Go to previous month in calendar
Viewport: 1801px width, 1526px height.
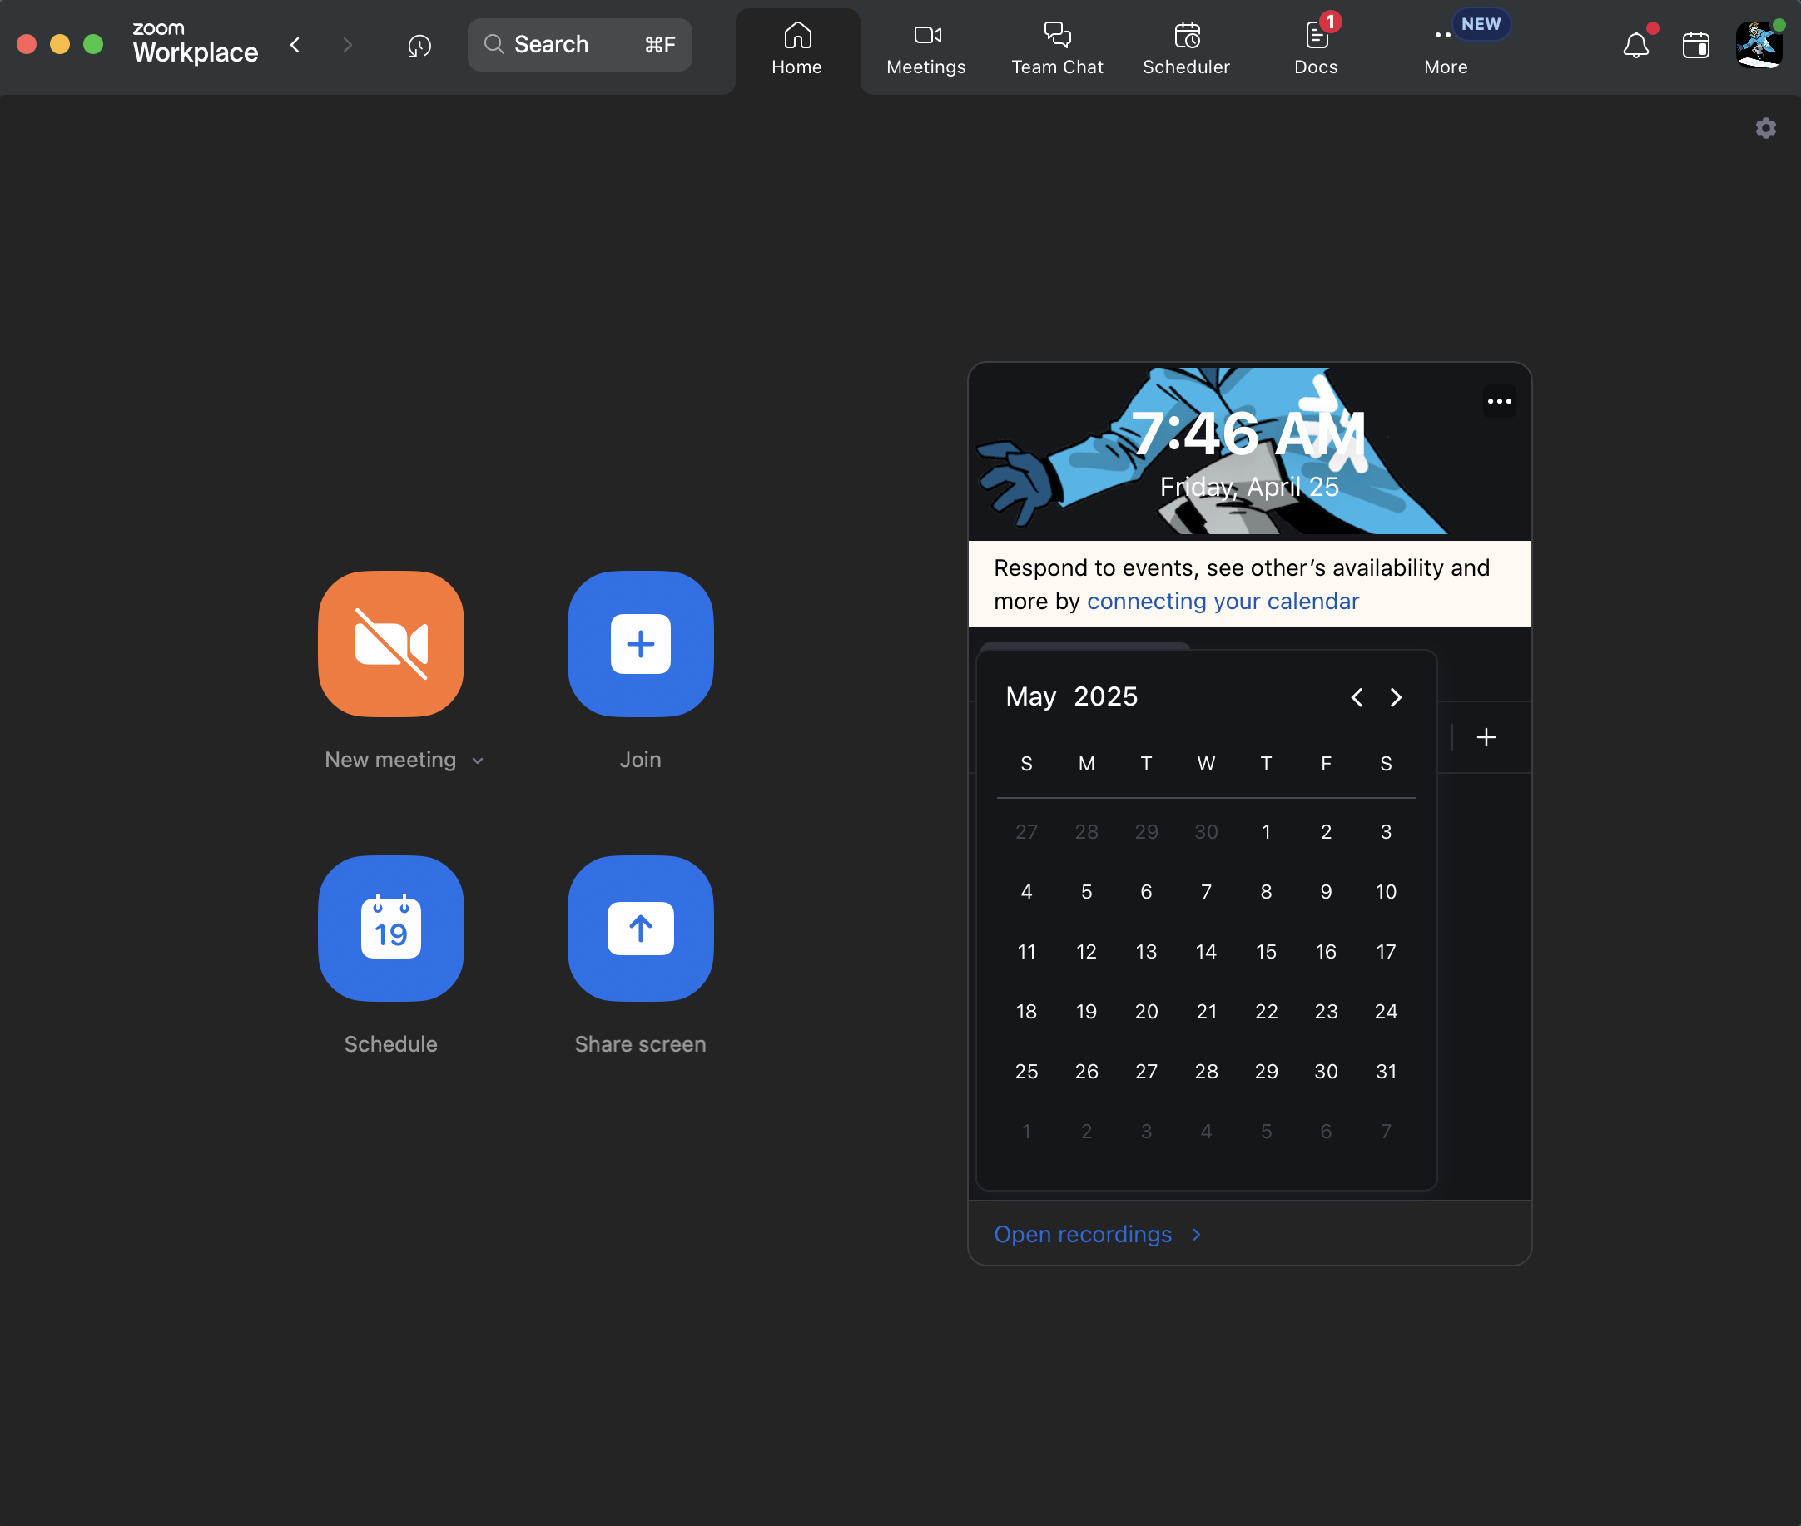(1356, 697)
